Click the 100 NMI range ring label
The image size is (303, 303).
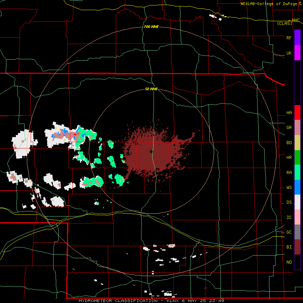coord(151,27)
